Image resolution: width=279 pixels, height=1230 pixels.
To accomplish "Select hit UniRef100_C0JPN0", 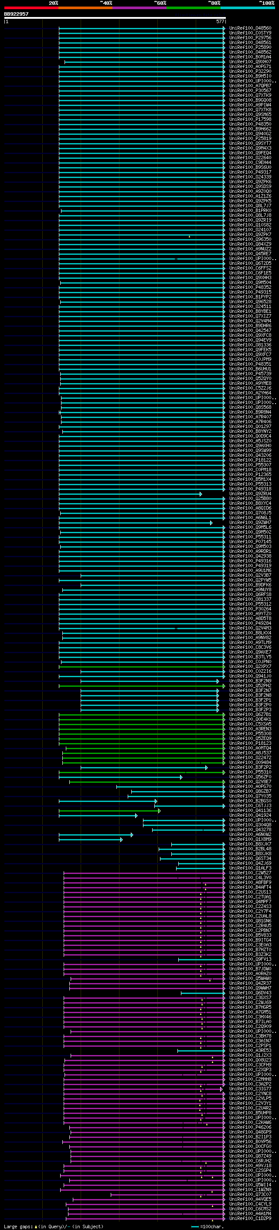I will coord(250,662).
